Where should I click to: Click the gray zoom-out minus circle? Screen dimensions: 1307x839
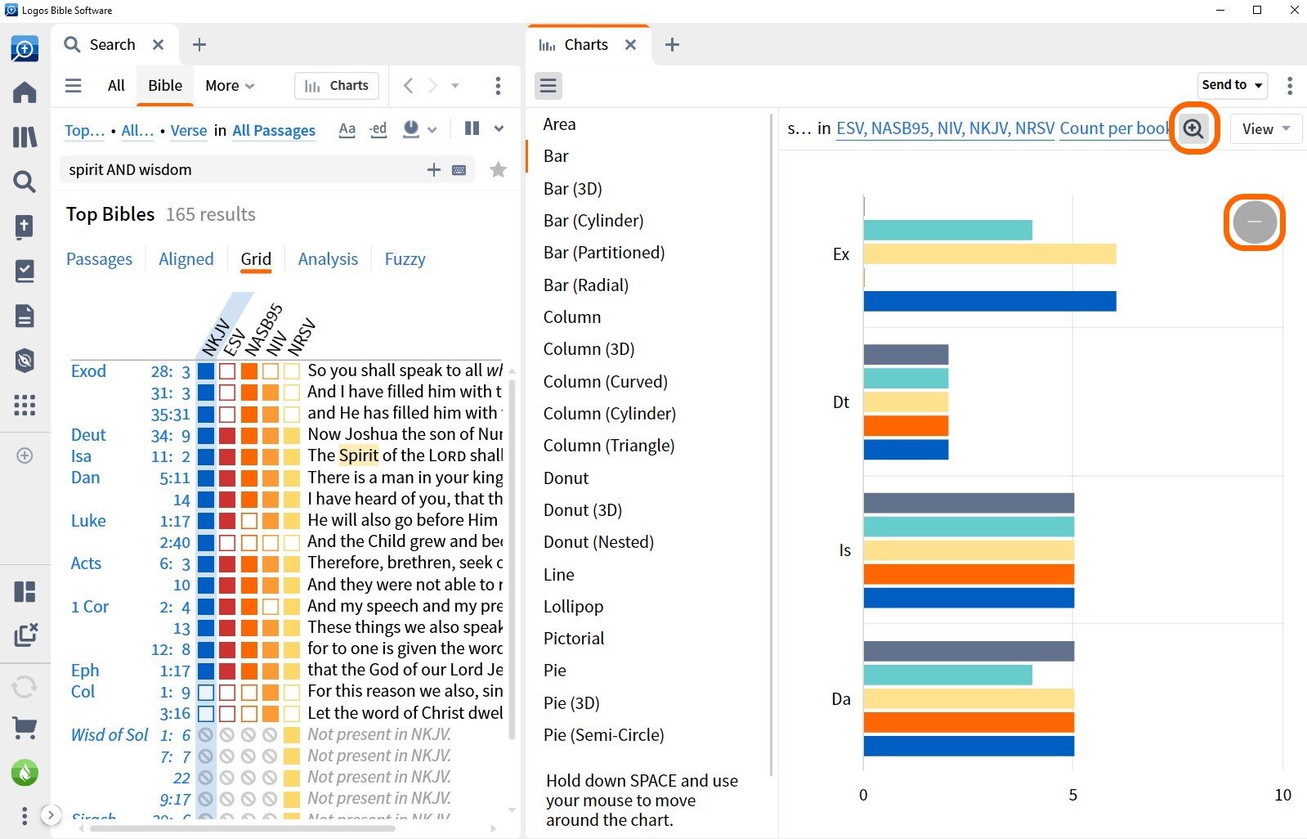point(1254,222)
